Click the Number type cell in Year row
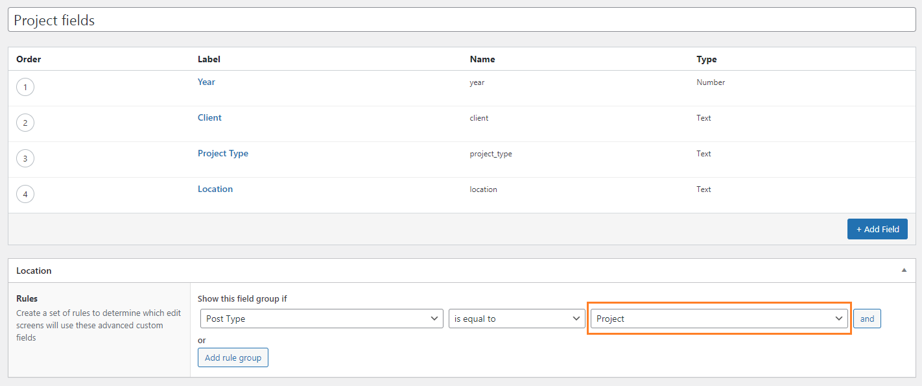This screenshot has width=922, height=386. (x=711, y=82)
